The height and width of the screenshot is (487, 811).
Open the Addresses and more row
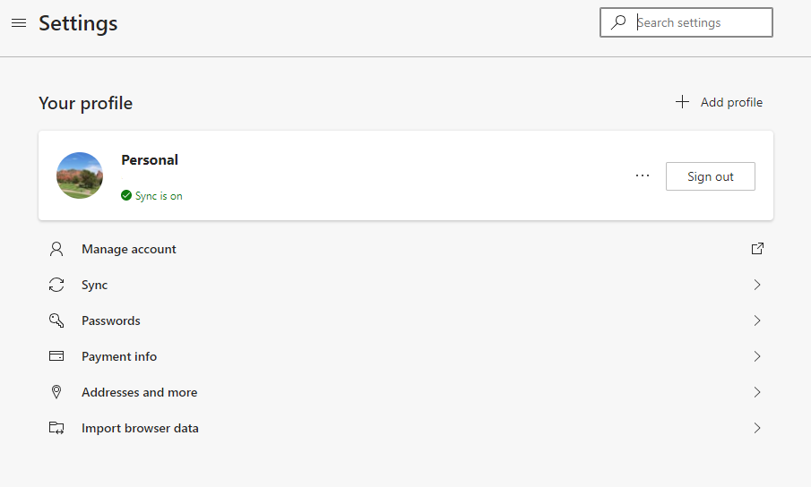406,392
